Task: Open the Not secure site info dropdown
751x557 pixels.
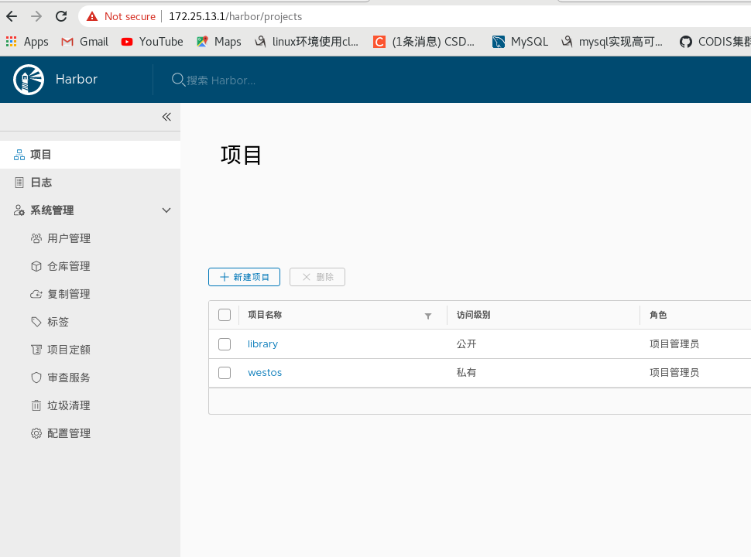Action: 120,15
